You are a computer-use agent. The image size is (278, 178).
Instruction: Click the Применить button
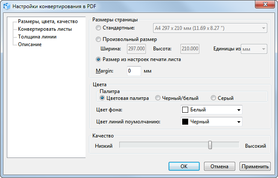pos(255,166)
